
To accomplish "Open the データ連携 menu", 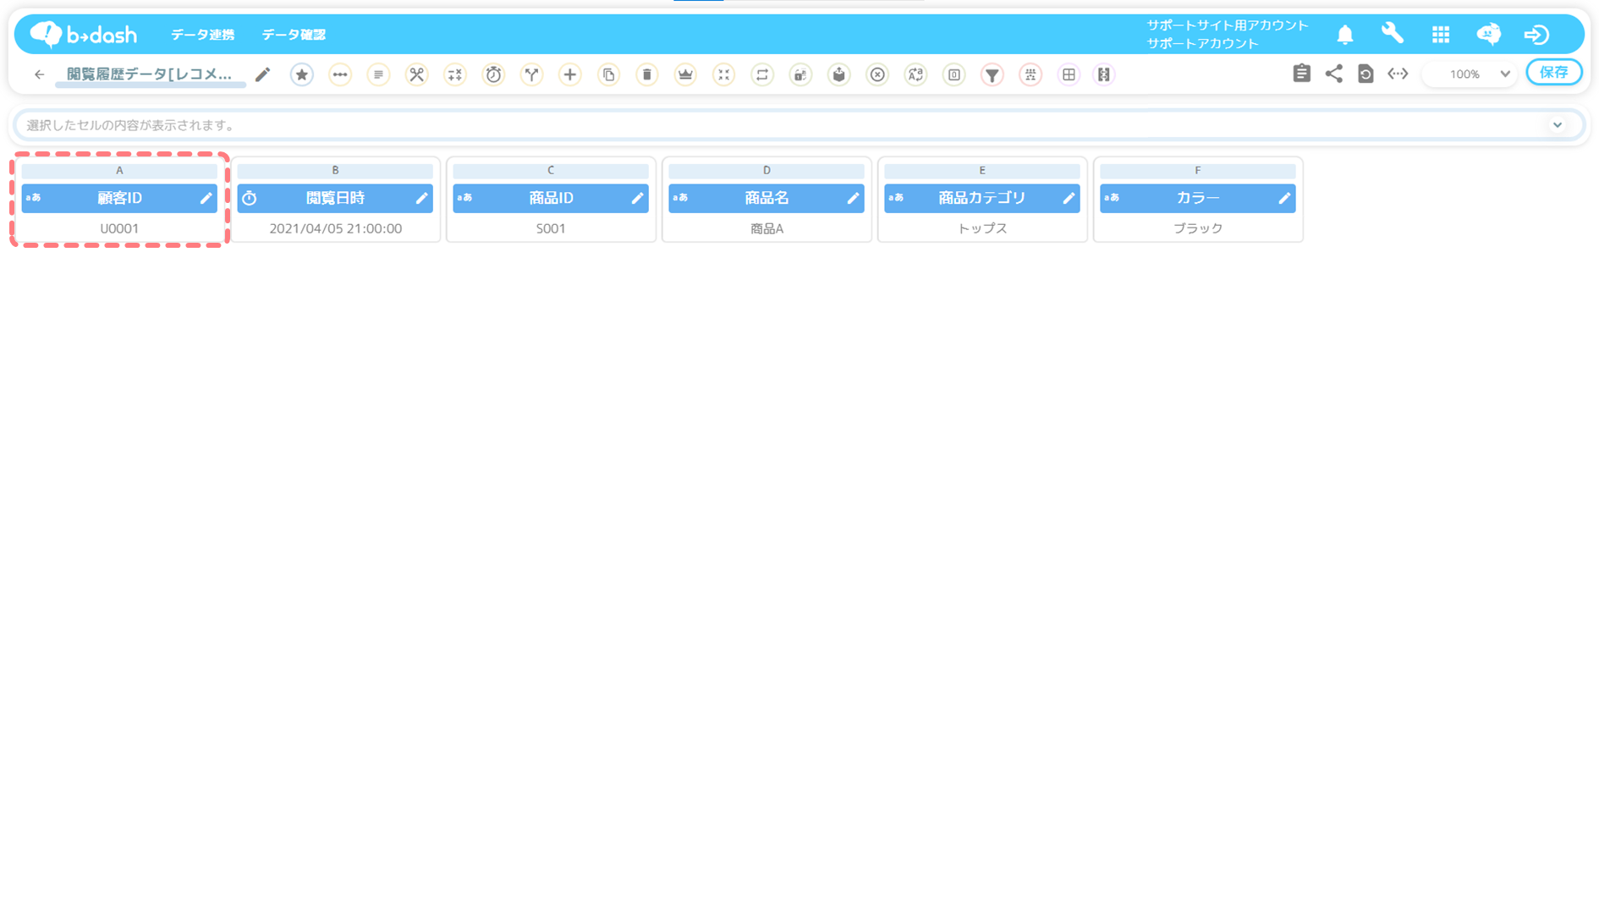I will click(202, 35).
